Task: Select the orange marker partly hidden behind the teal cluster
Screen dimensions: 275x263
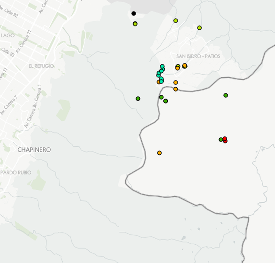Action: [x=159, y=82]
